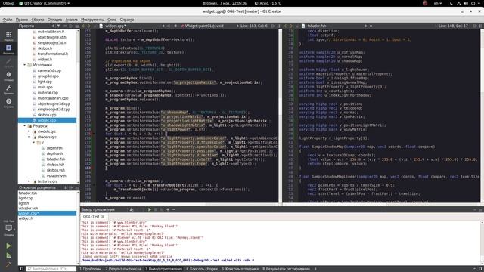This screenshot has height=272, width=484.
Task: Open Welcome mode grid icon
Action: 8,35
